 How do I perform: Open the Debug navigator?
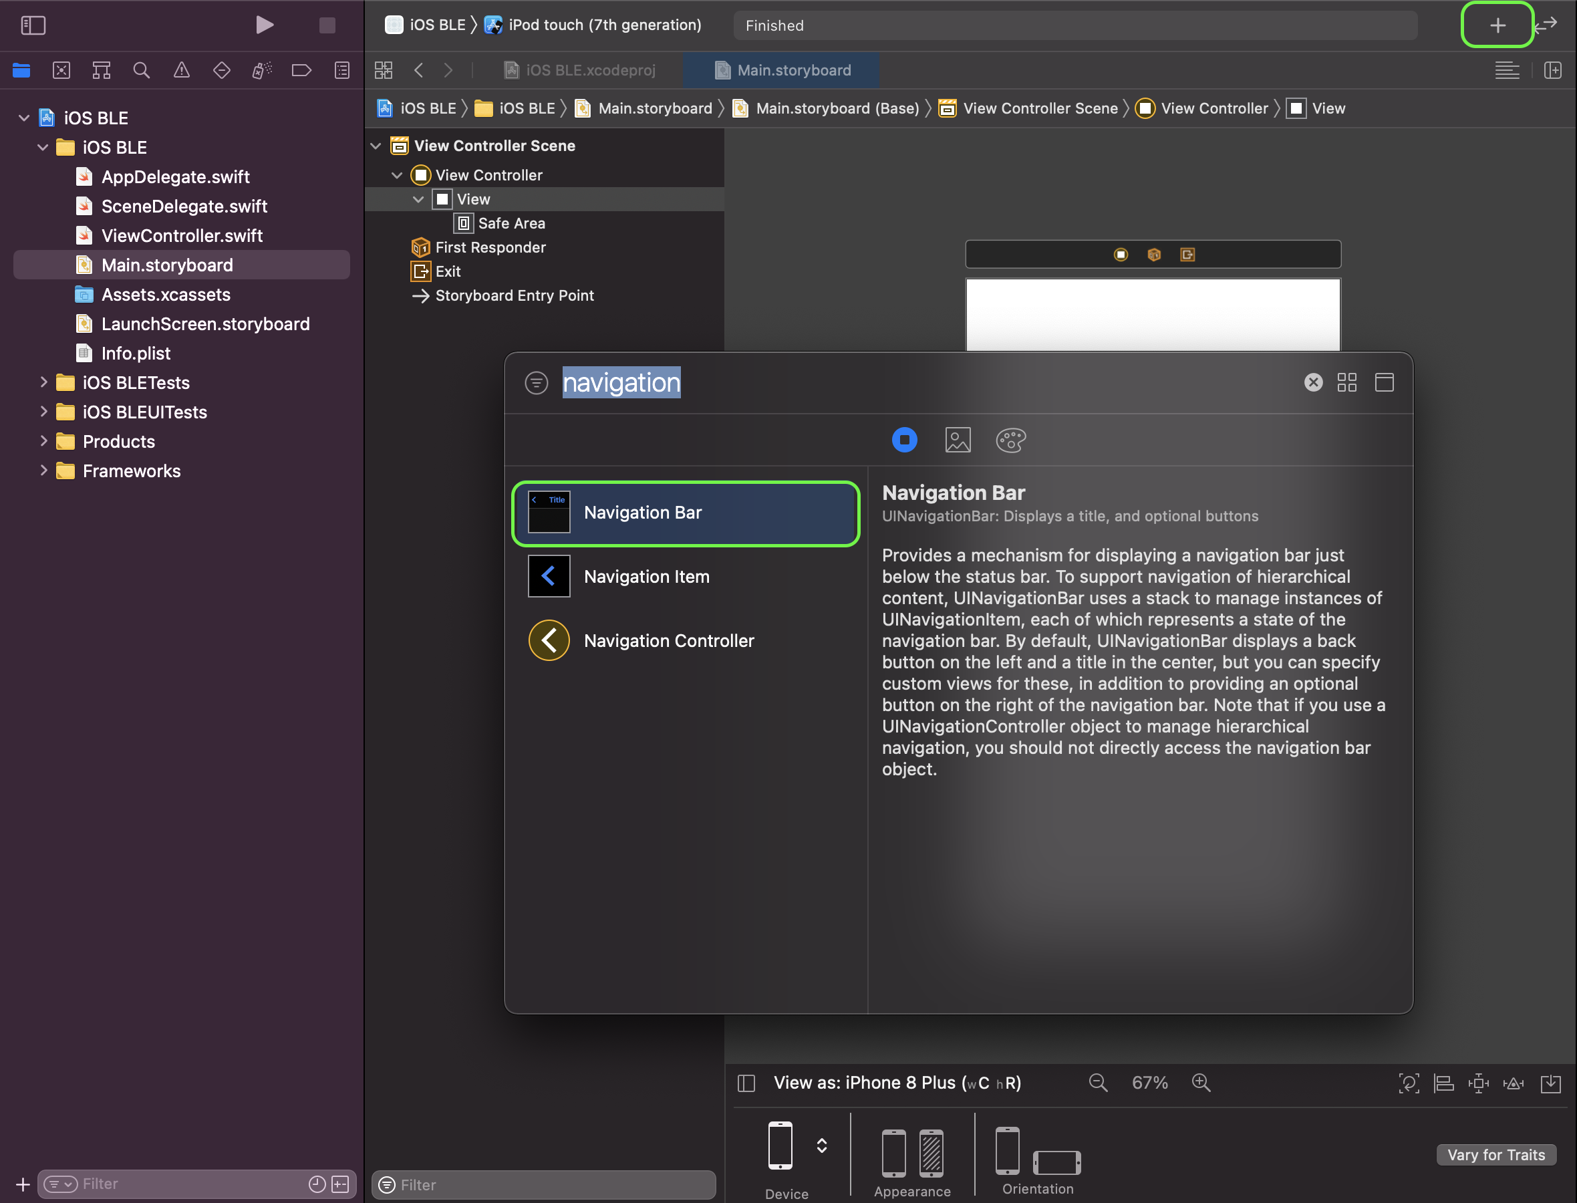point(262,70)
